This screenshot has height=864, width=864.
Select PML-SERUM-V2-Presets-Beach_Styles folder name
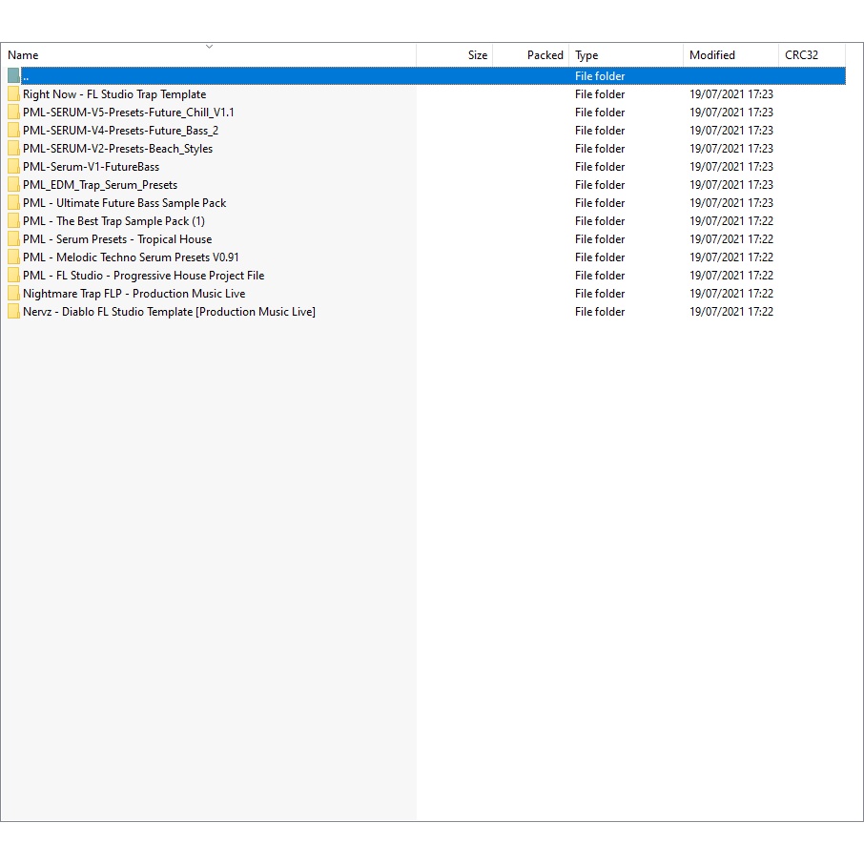click(117, 149)
